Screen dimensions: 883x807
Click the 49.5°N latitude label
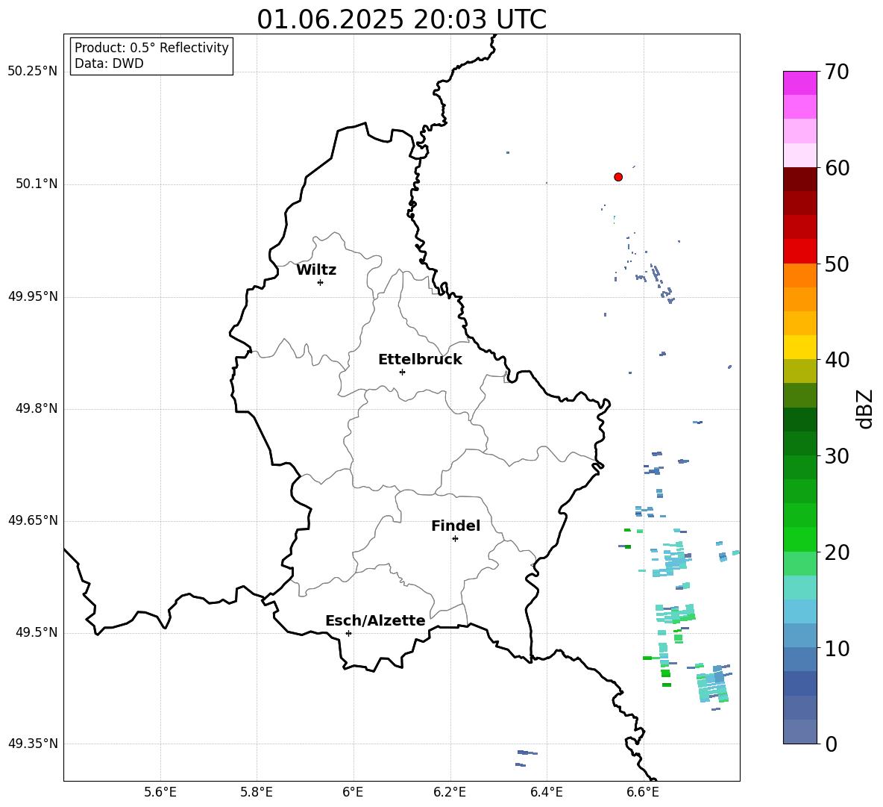click(37, 633)
